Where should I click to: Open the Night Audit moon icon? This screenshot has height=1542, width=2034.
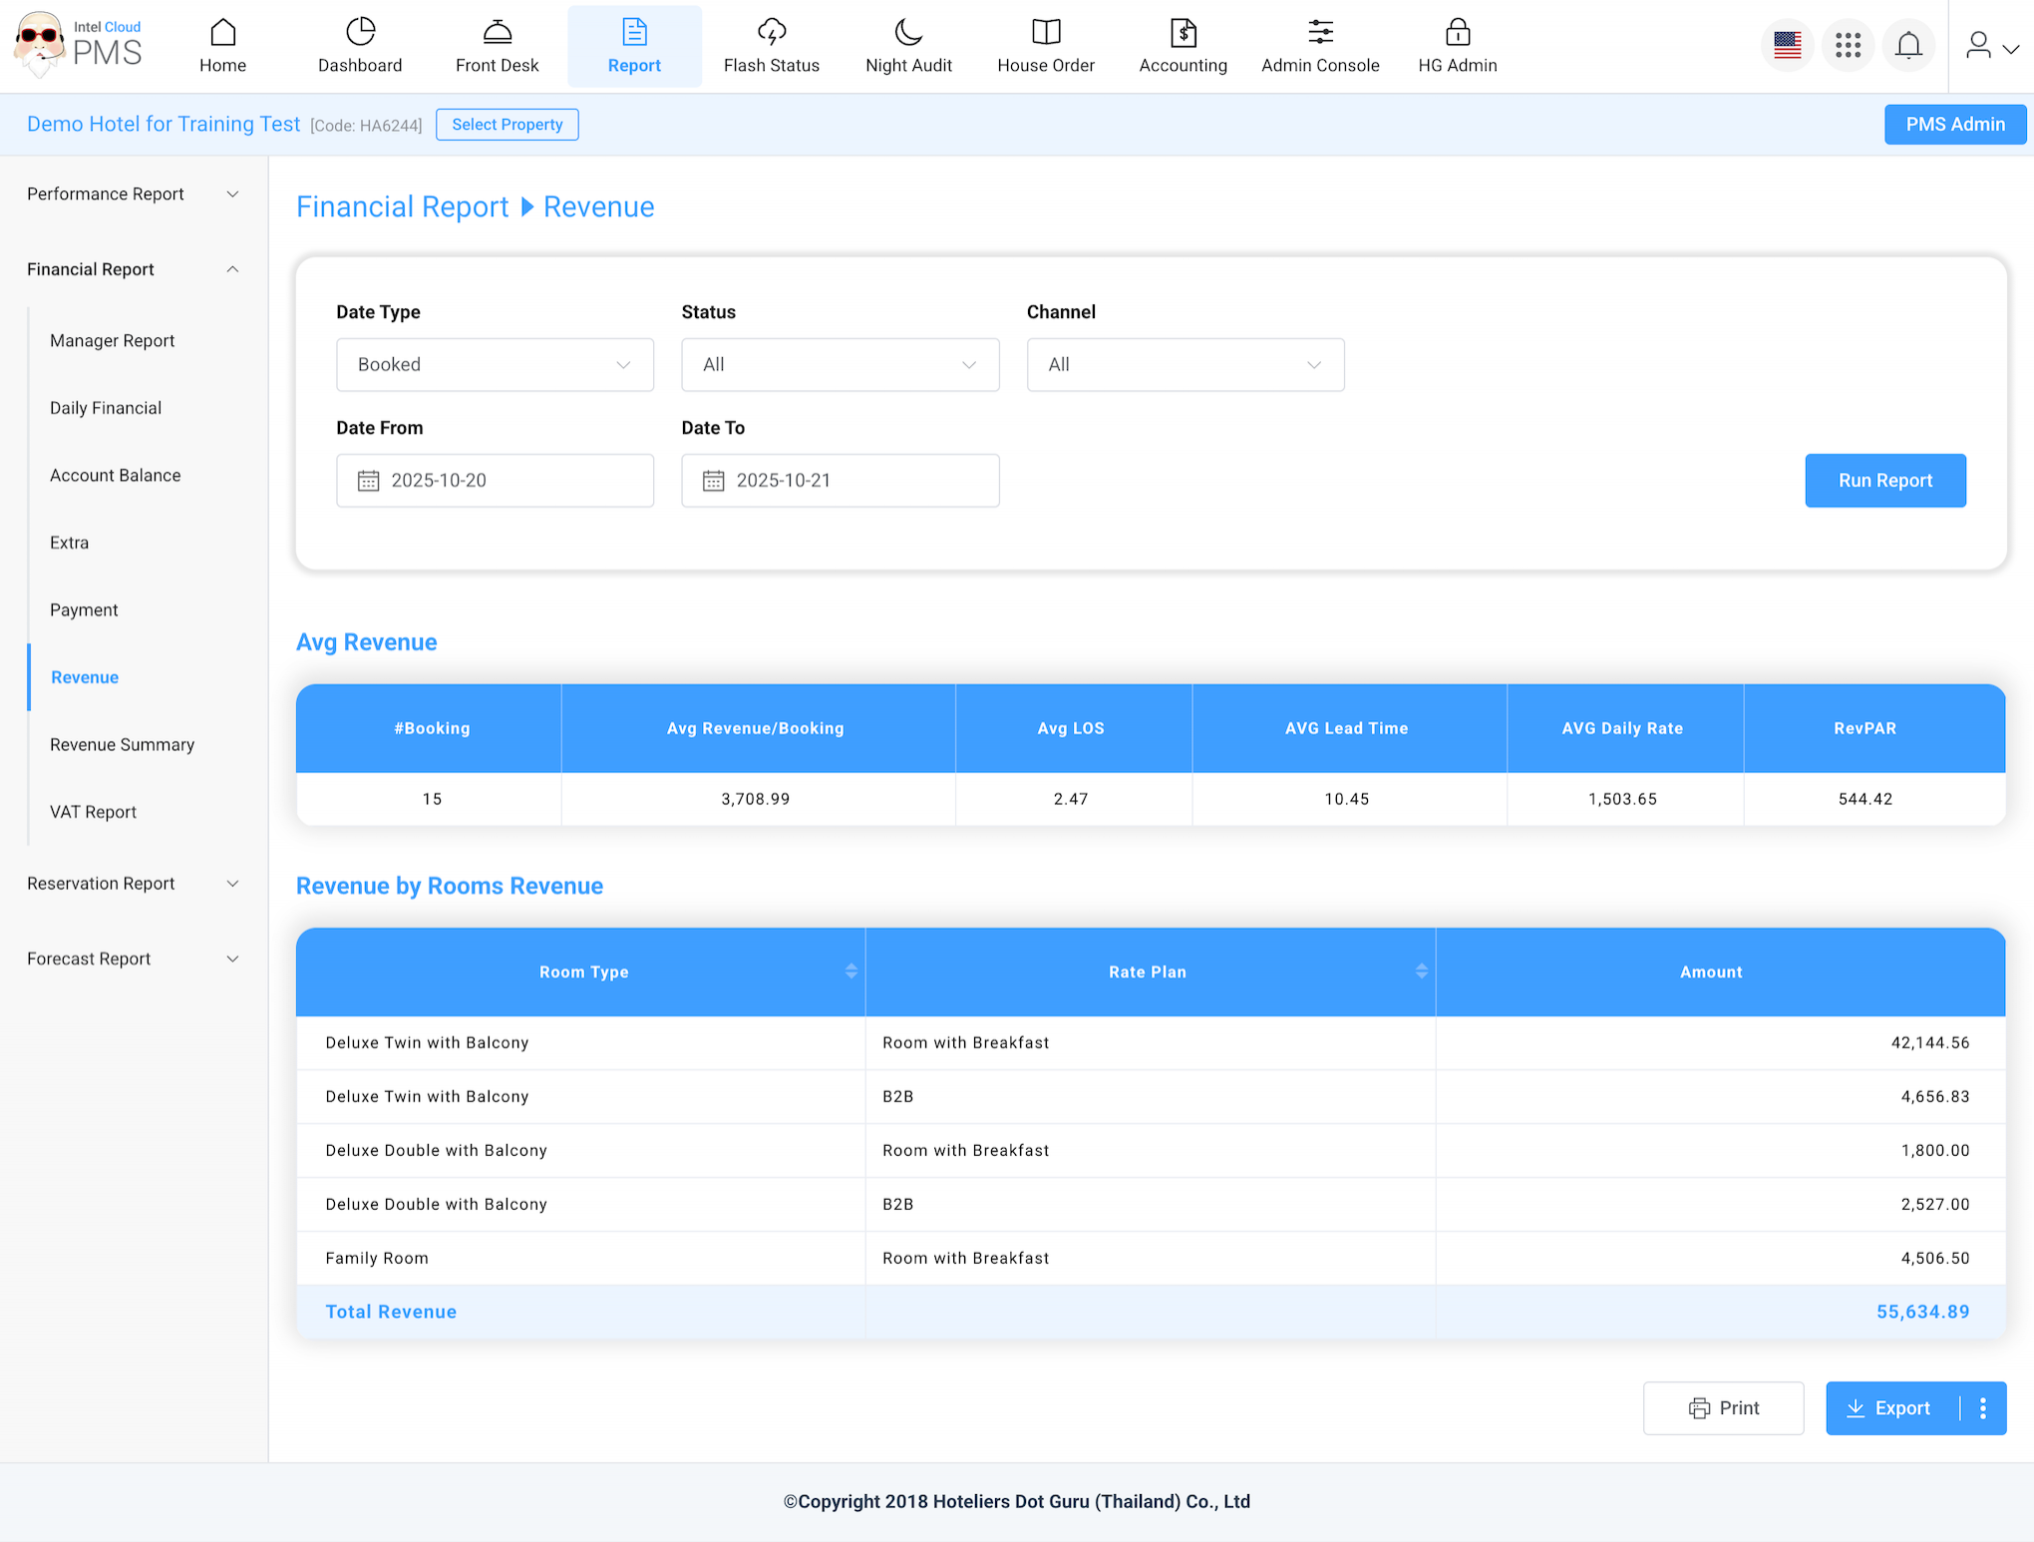(x=908, y=33)
